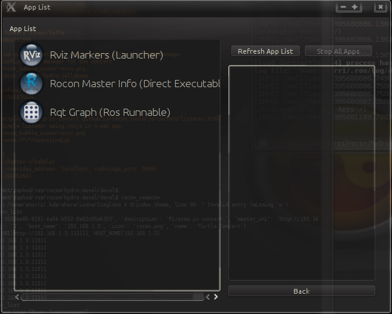The height and width of the screenshot is (314, 392).
Task: Click the App List group label
Action: [23, 29]
